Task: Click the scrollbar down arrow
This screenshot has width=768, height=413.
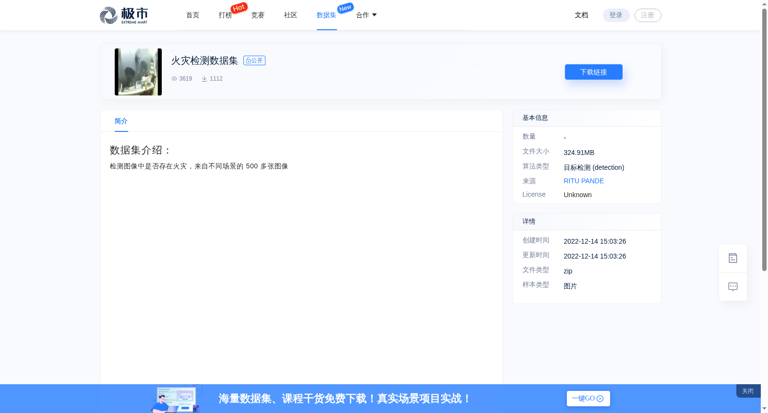Action: pos(764,409)
